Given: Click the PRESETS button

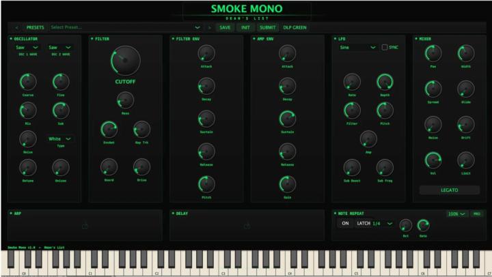Looking at the screenshot, I should pos(35,27).
